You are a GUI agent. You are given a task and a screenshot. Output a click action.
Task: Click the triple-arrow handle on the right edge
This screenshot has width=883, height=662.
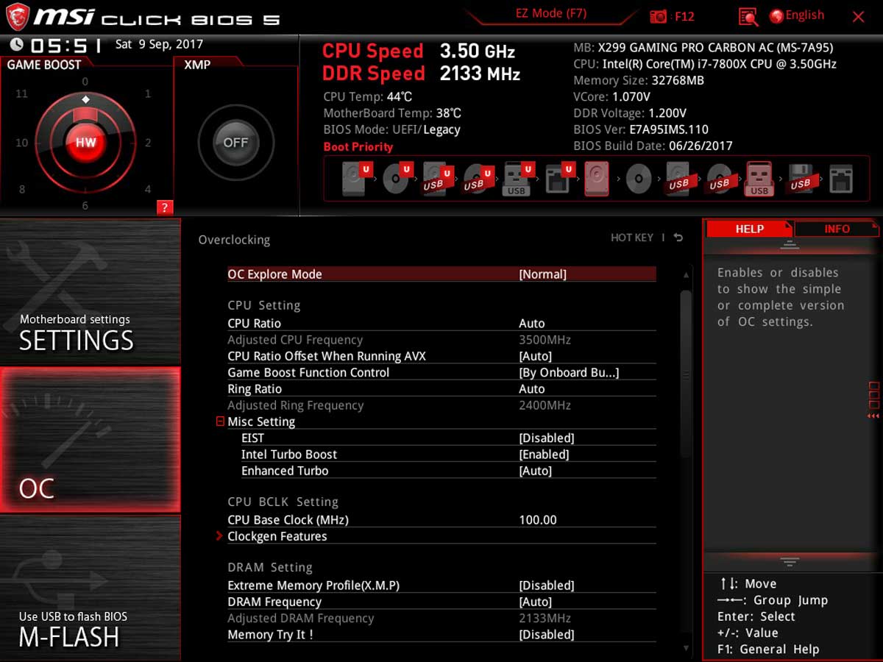[873, 416]
